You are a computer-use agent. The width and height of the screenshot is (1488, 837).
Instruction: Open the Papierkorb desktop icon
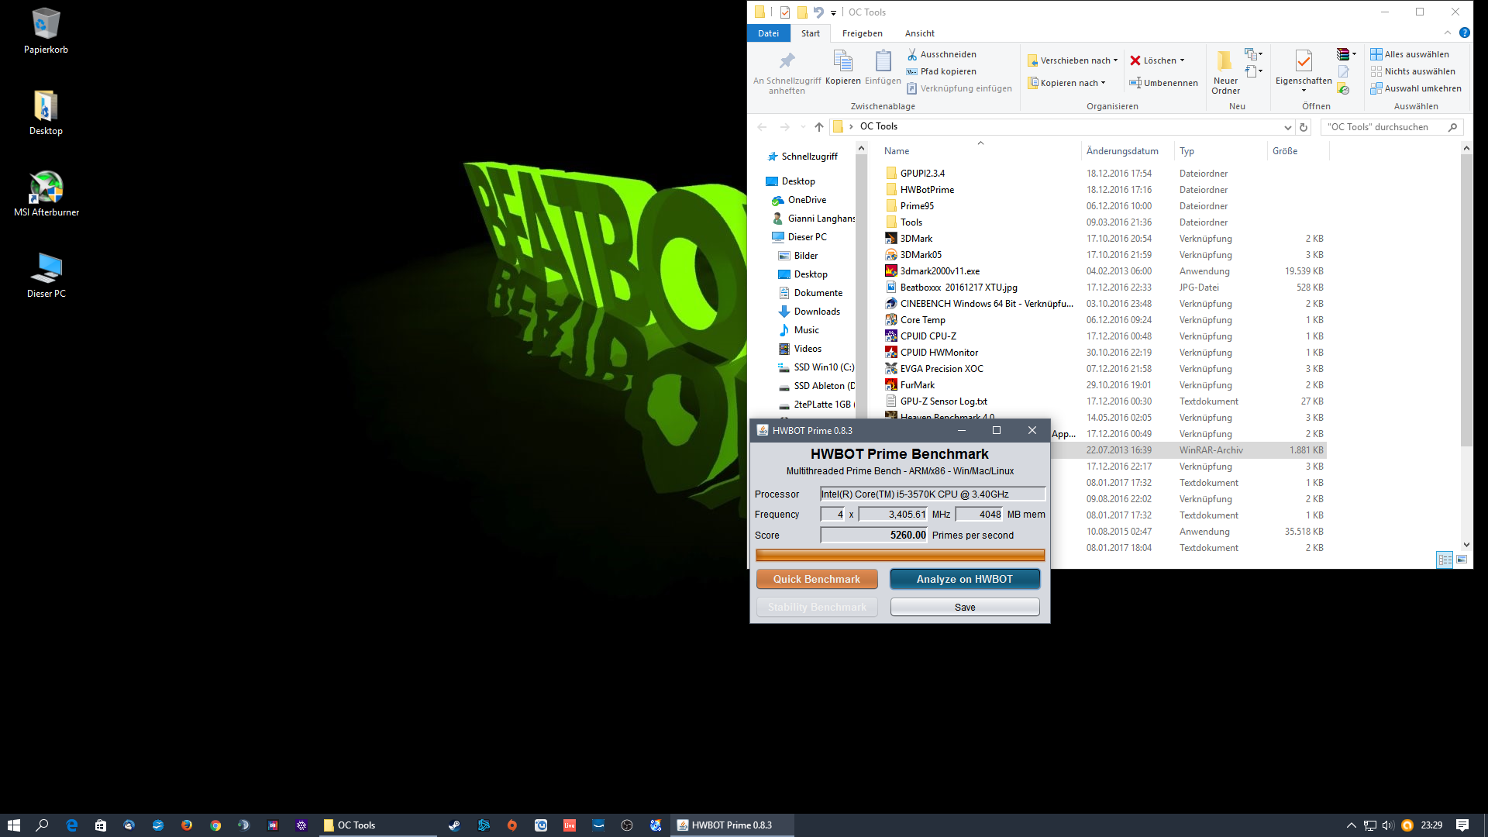click(x=46, y=31)
